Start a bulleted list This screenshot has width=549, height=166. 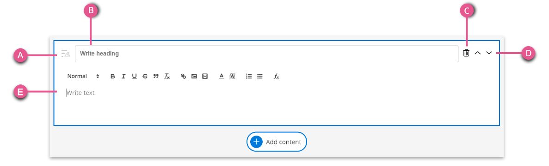pos(260,76)
